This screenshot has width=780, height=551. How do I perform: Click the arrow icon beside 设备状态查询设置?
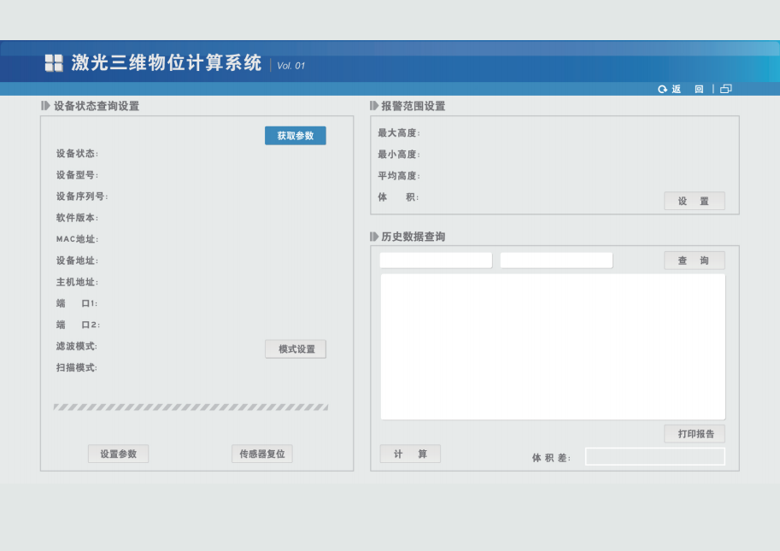click(45, 106)
